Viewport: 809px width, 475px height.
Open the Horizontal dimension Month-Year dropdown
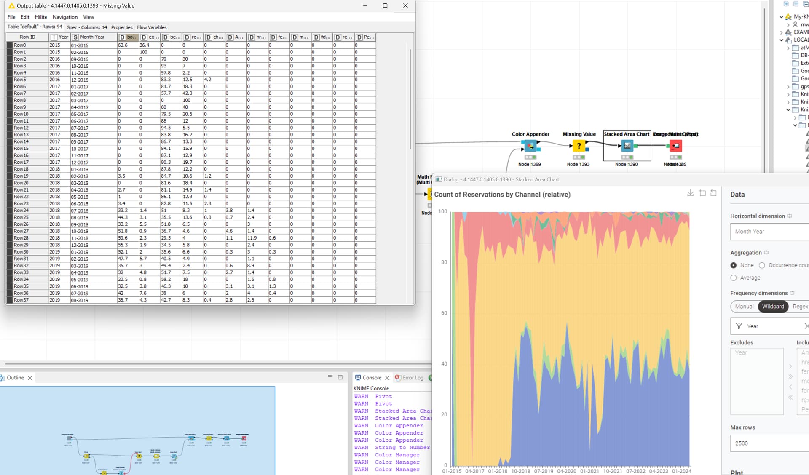(769, 232)
